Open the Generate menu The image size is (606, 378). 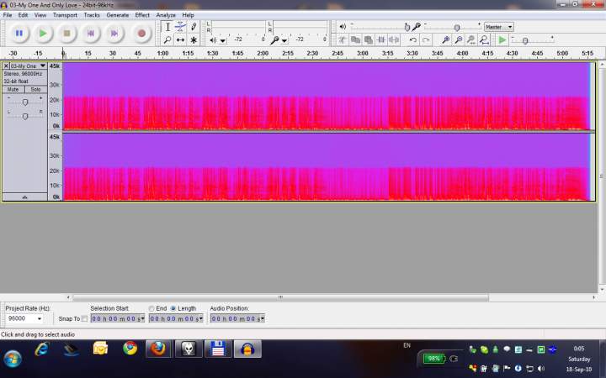pyautogui.click(x=118, y=15)
